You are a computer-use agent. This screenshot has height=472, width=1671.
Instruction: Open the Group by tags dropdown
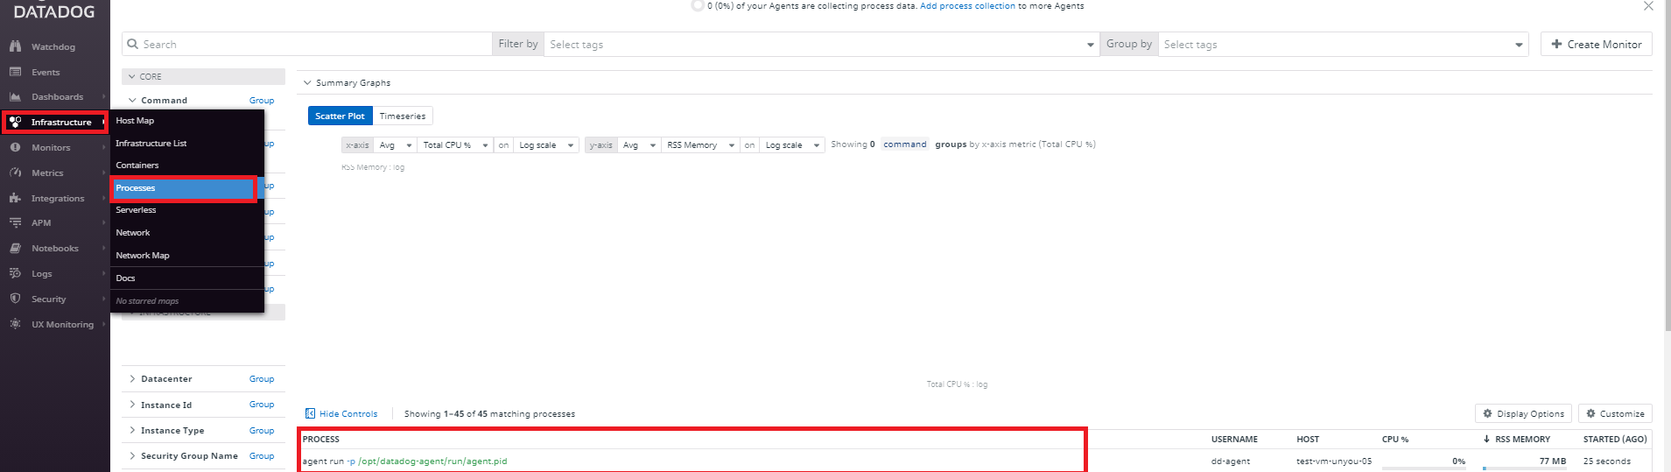1343,44
